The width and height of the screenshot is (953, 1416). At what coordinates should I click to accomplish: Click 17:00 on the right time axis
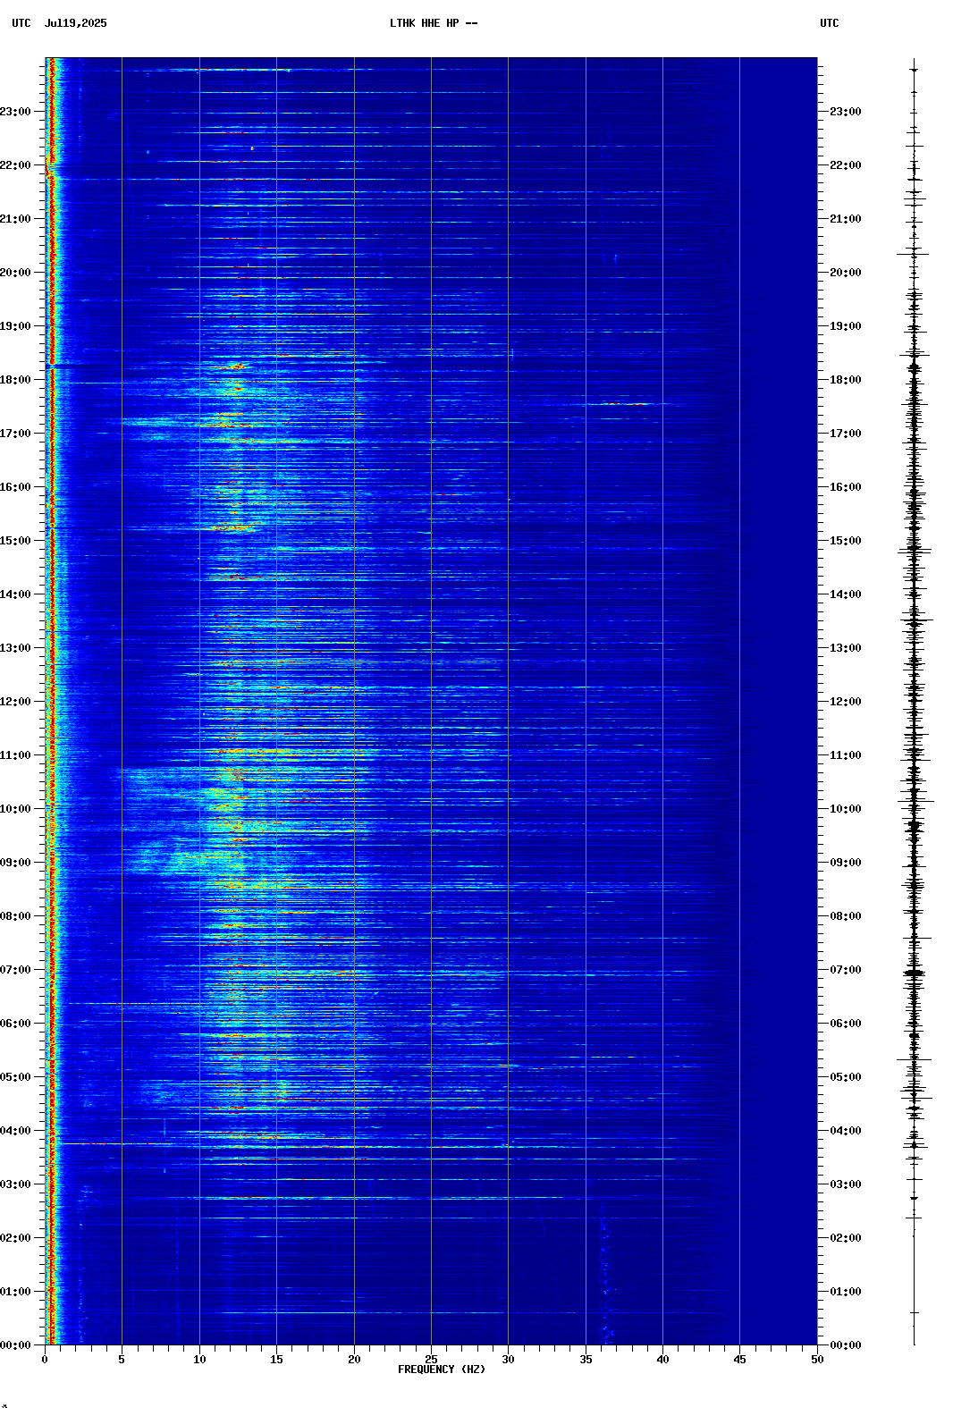(846, 434)
